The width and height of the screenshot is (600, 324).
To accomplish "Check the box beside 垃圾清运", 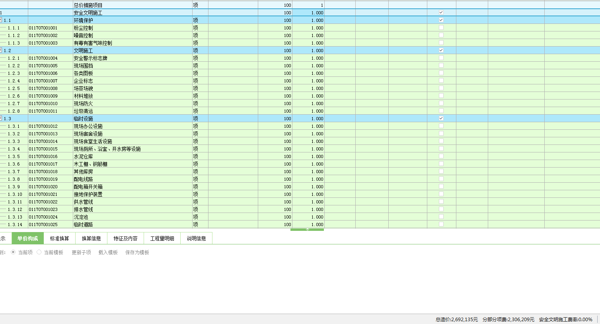I will (441, 111).
